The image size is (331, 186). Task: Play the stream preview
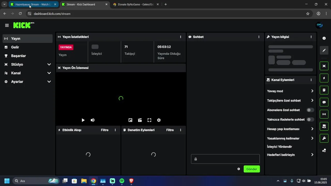tap(83, 120)
